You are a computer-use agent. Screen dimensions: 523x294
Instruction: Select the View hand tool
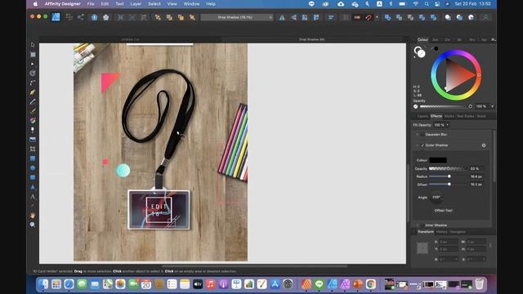coord(33,216)
